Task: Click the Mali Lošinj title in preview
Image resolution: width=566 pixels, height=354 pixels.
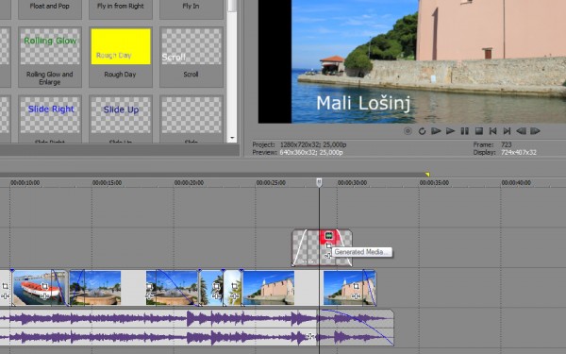Action: [363, 103]
